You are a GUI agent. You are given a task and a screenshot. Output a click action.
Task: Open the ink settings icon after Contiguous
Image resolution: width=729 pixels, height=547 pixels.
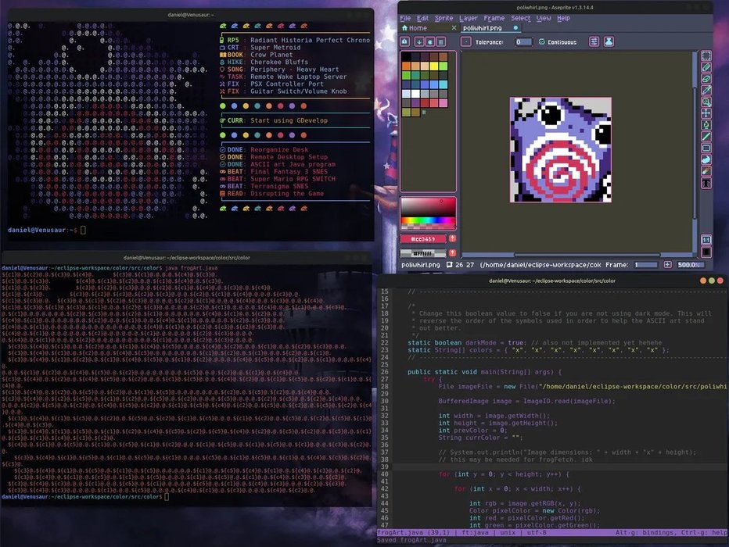coord(594,41)
